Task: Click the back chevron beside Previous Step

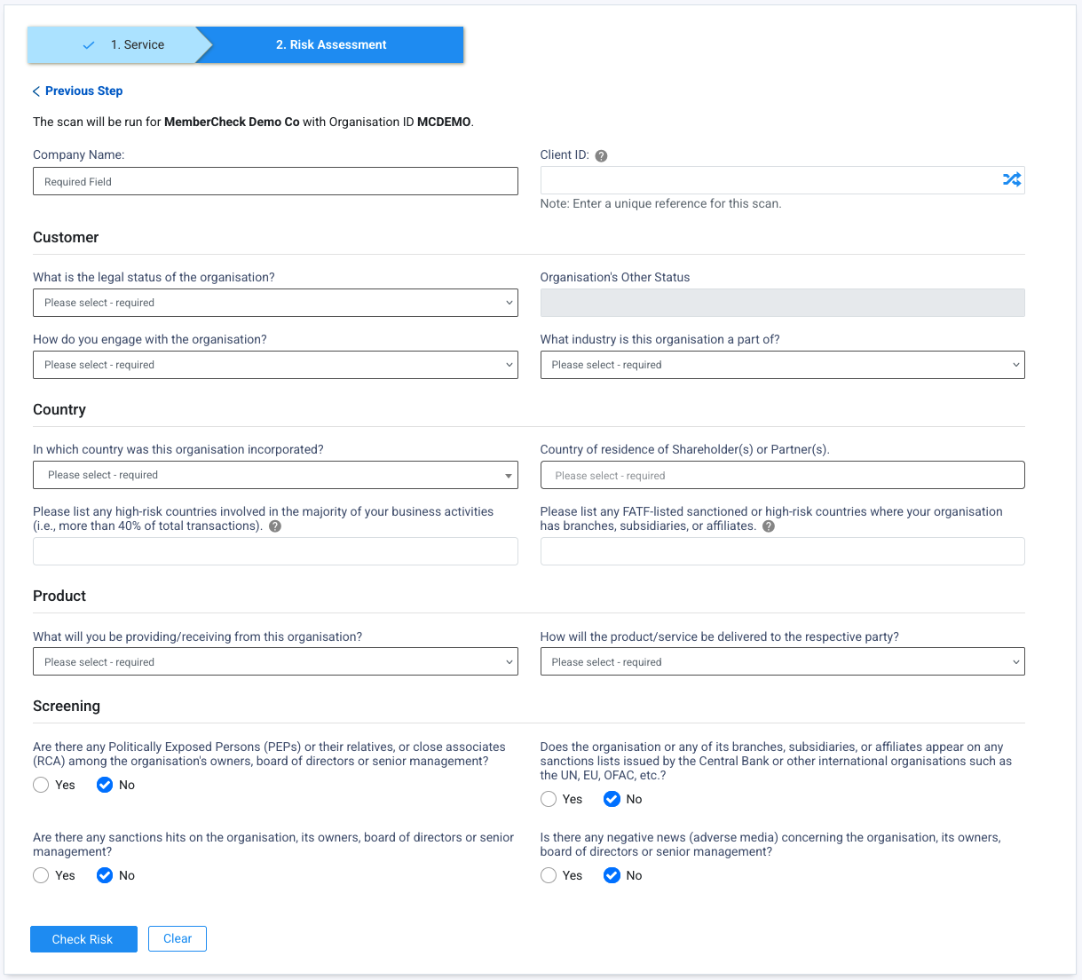Action: click(36, 91)
